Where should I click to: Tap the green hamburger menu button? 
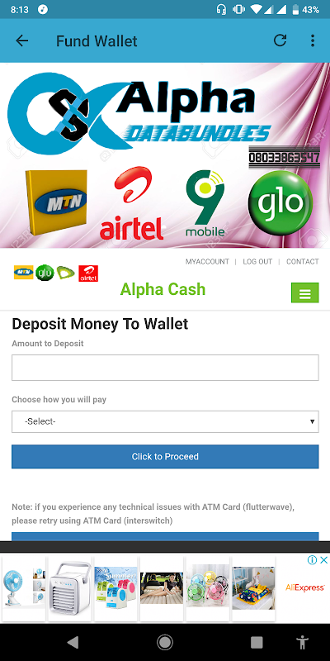click(304, 293)
